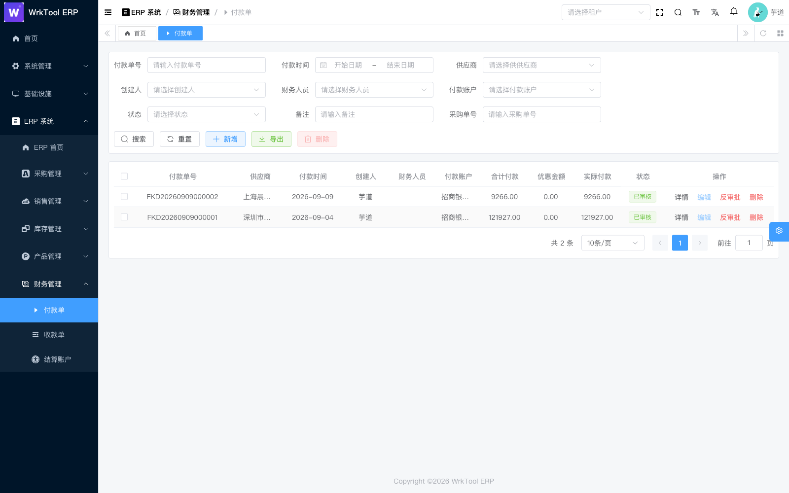Collapse the sidebar with the hamburger icon
Viewport: 789px width, 493px height.
point(108,12)
